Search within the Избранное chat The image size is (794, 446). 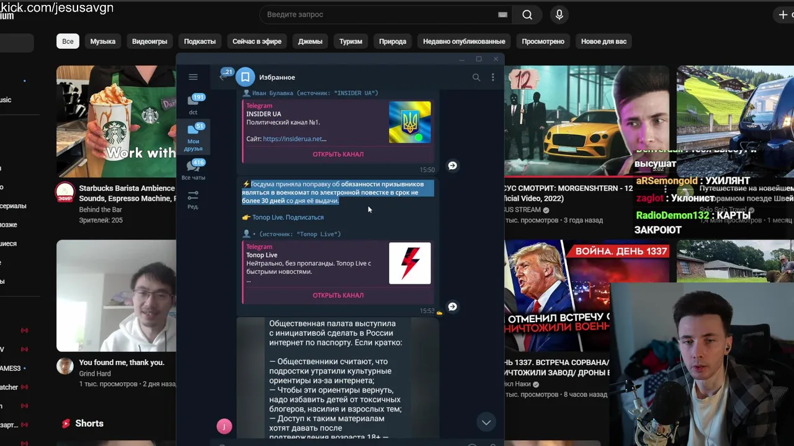coord(476,77)
